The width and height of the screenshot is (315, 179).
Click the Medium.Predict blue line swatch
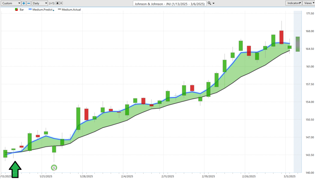pos(30,10)
